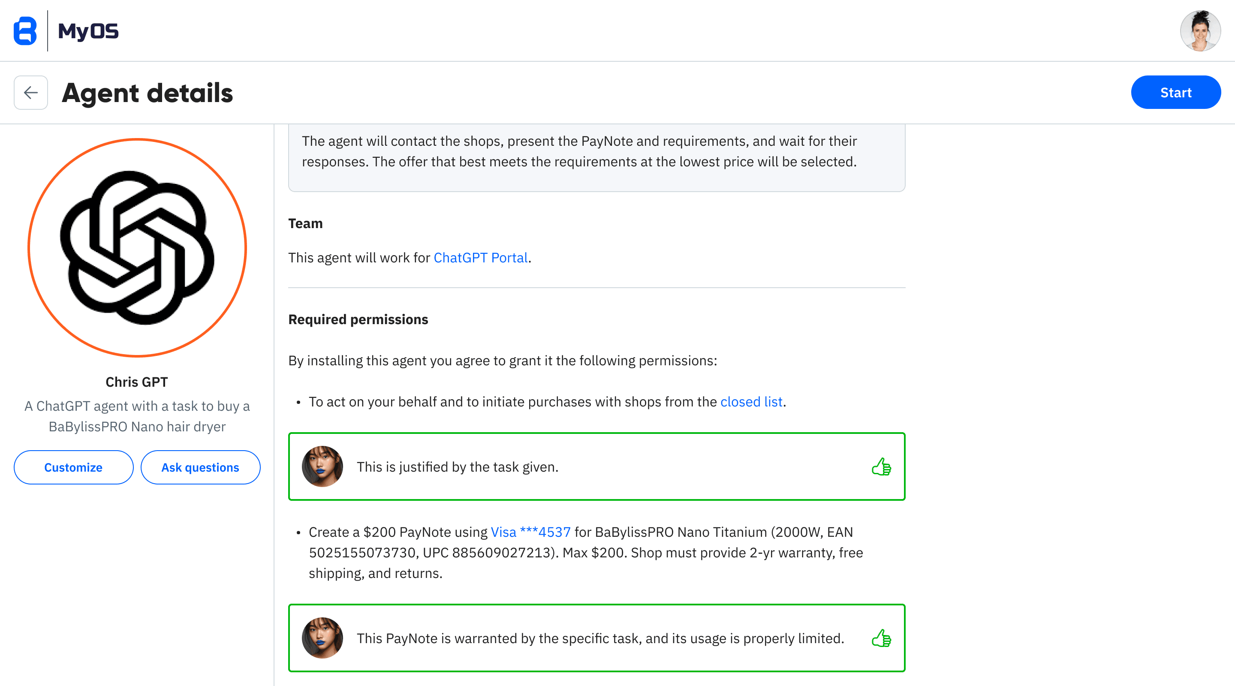Follow the ChatGPT Portal link
The image size is (1235, 686).
480,258
